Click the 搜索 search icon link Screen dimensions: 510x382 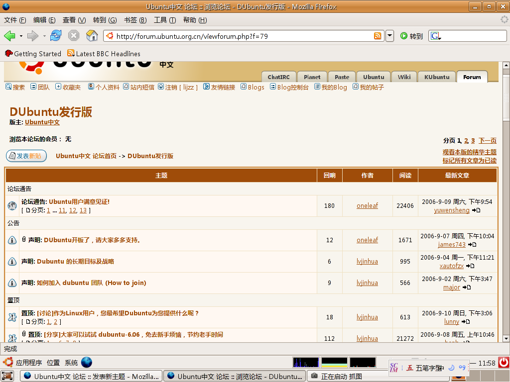click(x=15, y=87)
